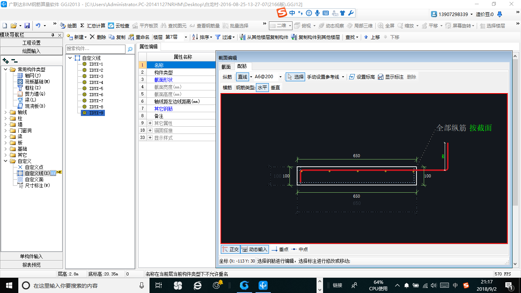This screenshot has height=293, width=521.
Task: Toggle 正交 orthogonal mode
Action: 230,249
